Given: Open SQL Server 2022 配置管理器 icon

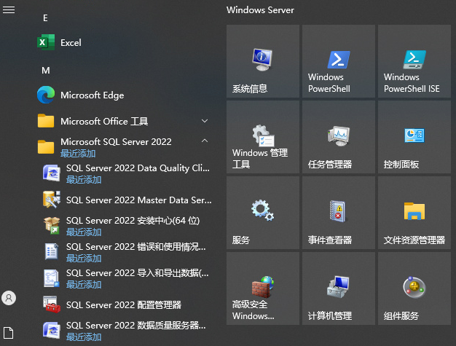Looking at the screenshot, I should (52, 304).
